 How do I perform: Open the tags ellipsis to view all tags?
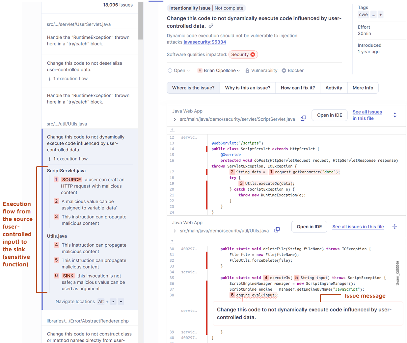tap(373, 14)
